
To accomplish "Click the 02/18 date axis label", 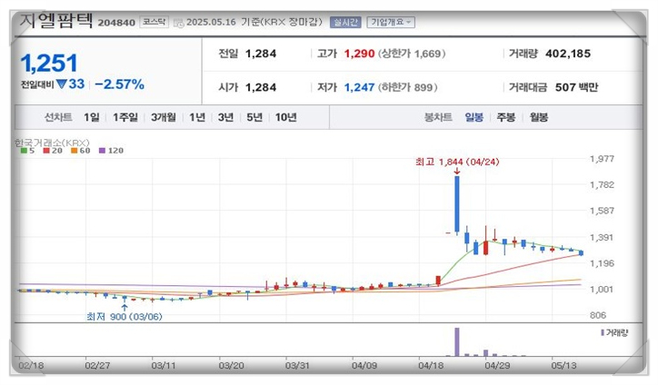I will [x=31, y=366].
